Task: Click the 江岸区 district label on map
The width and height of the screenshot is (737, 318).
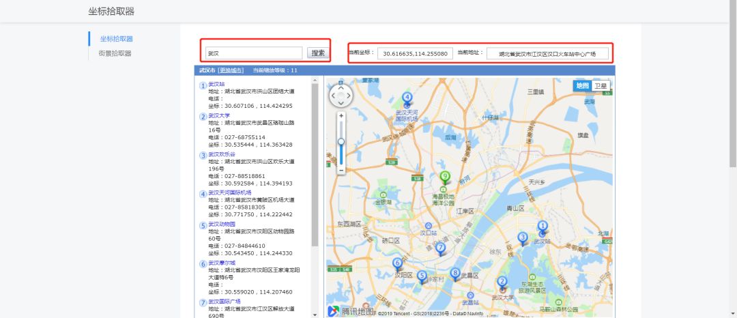Action: point(465,211)
